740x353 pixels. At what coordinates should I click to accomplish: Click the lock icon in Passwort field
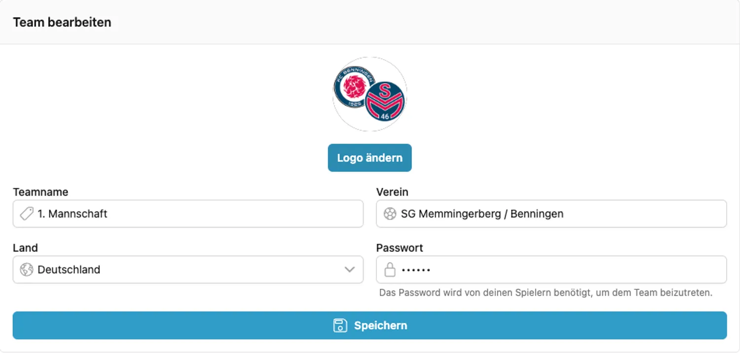pyautogui.click(x=390, y=270)
